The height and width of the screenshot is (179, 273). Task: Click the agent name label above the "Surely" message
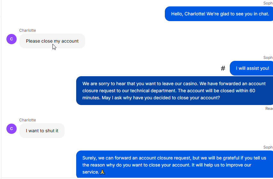pos(268,147)
